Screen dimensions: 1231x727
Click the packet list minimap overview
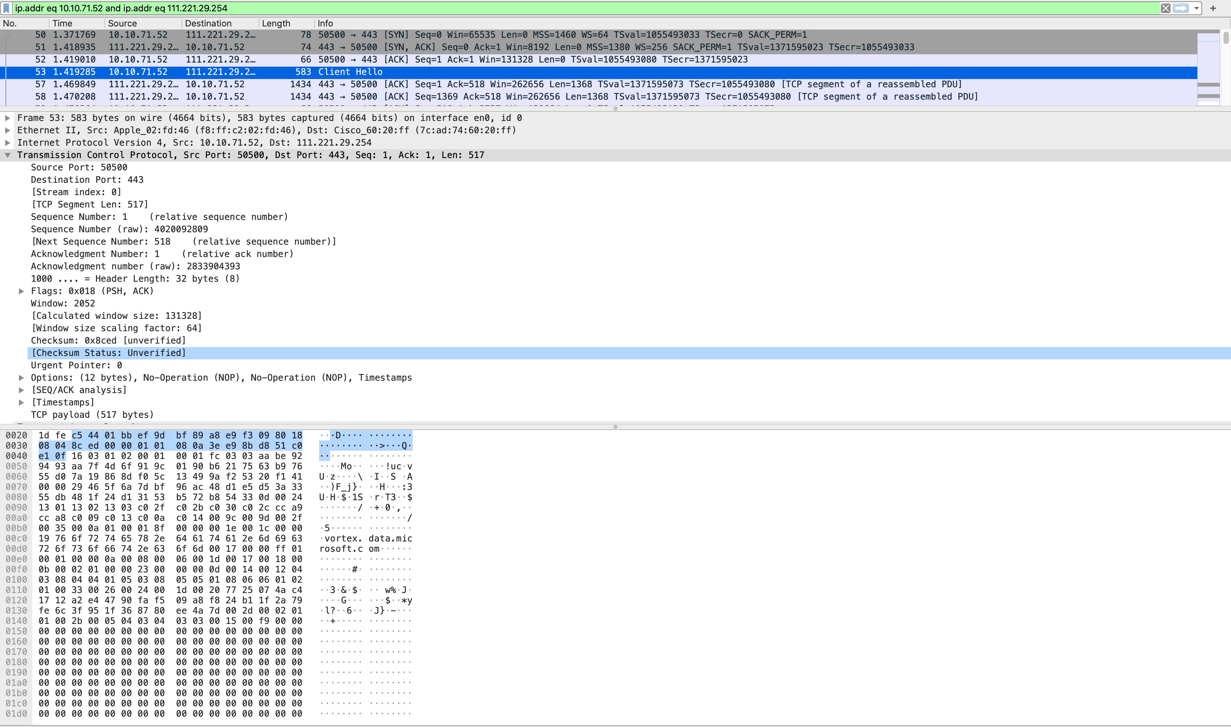pos(1208,67)
